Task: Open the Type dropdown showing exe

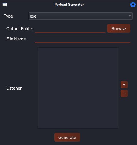Action: (x=81, y=16)
